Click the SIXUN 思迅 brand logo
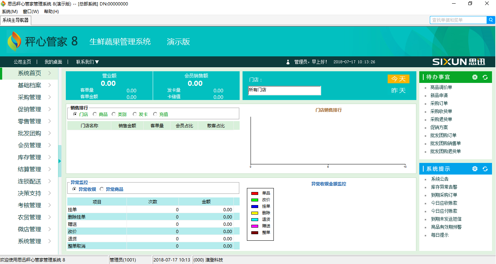 click(x=459, y=62)
